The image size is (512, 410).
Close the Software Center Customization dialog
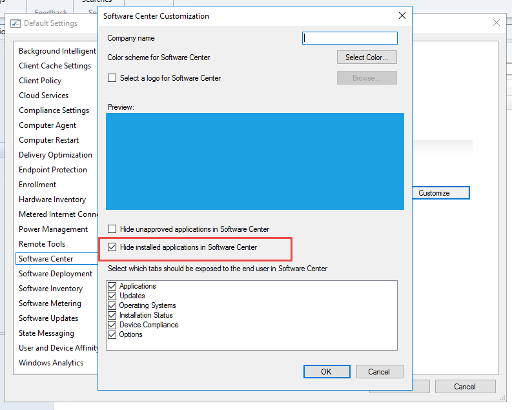[x=402, y=15]
